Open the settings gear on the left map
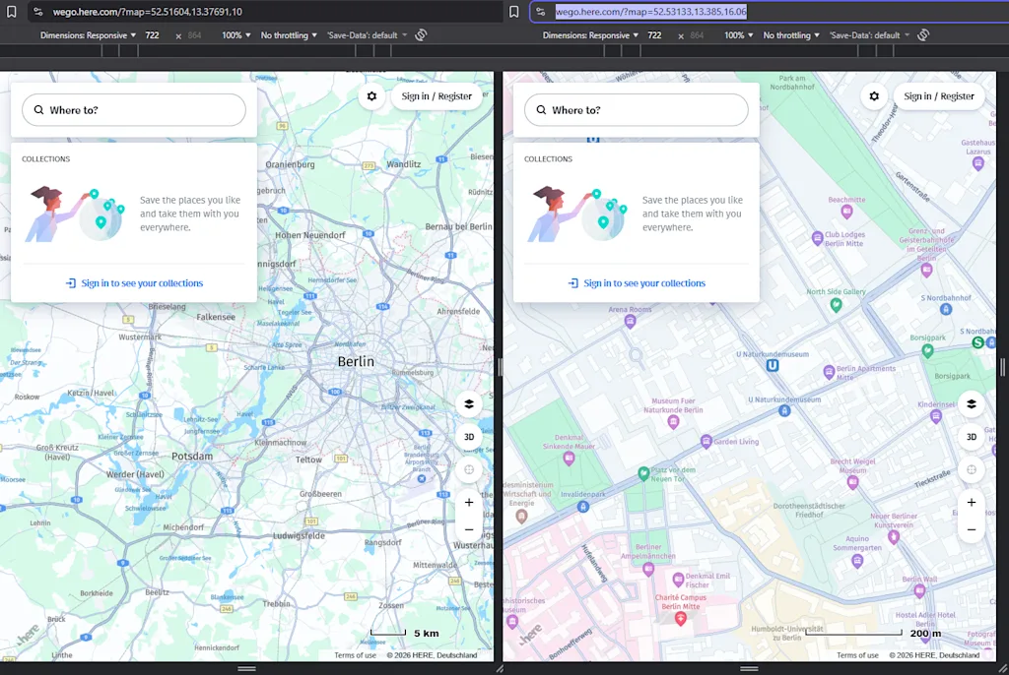 pyautogui.click(x=371, y=96)
